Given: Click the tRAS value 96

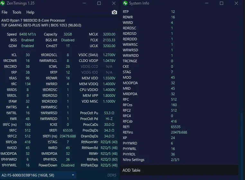Looking at the screenshot, I should click(28, 78).
